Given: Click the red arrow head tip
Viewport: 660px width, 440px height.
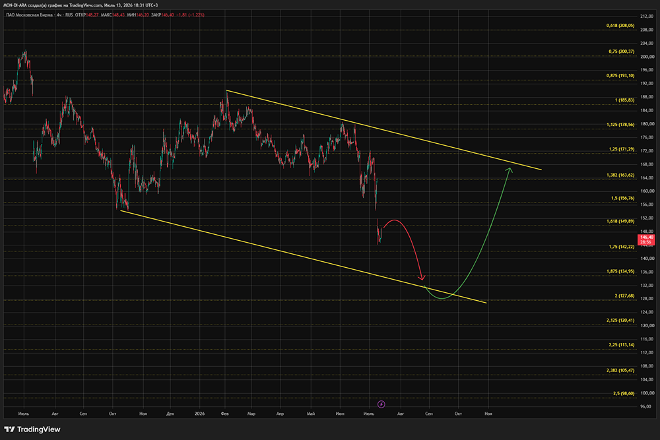Looking at the screenshot, I should [422, 279].
